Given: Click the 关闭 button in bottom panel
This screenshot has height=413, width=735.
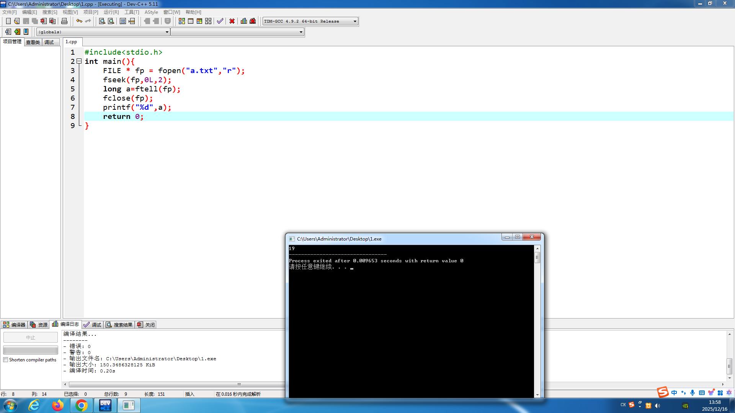Looking at the screenshot, I should pyautogui.click(x=146, y=325).
